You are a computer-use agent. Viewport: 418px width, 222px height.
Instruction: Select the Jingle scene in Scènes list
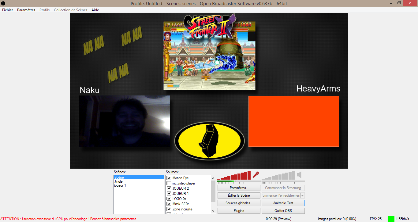pyautogui.click(x=118, y=181)
